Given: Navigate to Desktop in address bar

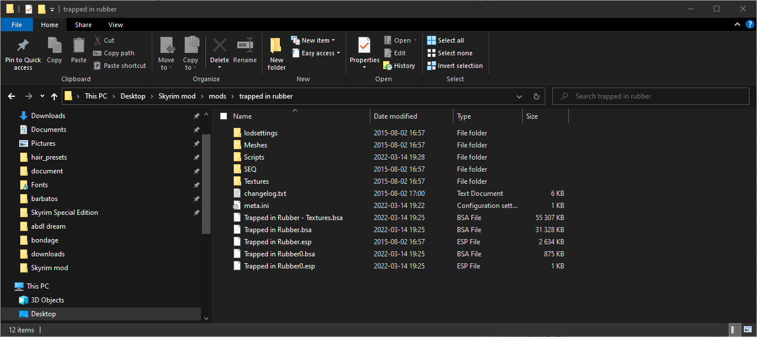Looking at the screenshot, I should [x=133, y=96].
